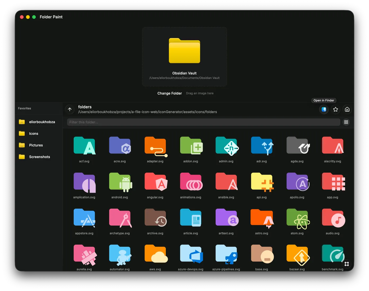Select appstore.svg folder icon
The height and width of the screenshot is (291, 369).
[x=84, y=218]
